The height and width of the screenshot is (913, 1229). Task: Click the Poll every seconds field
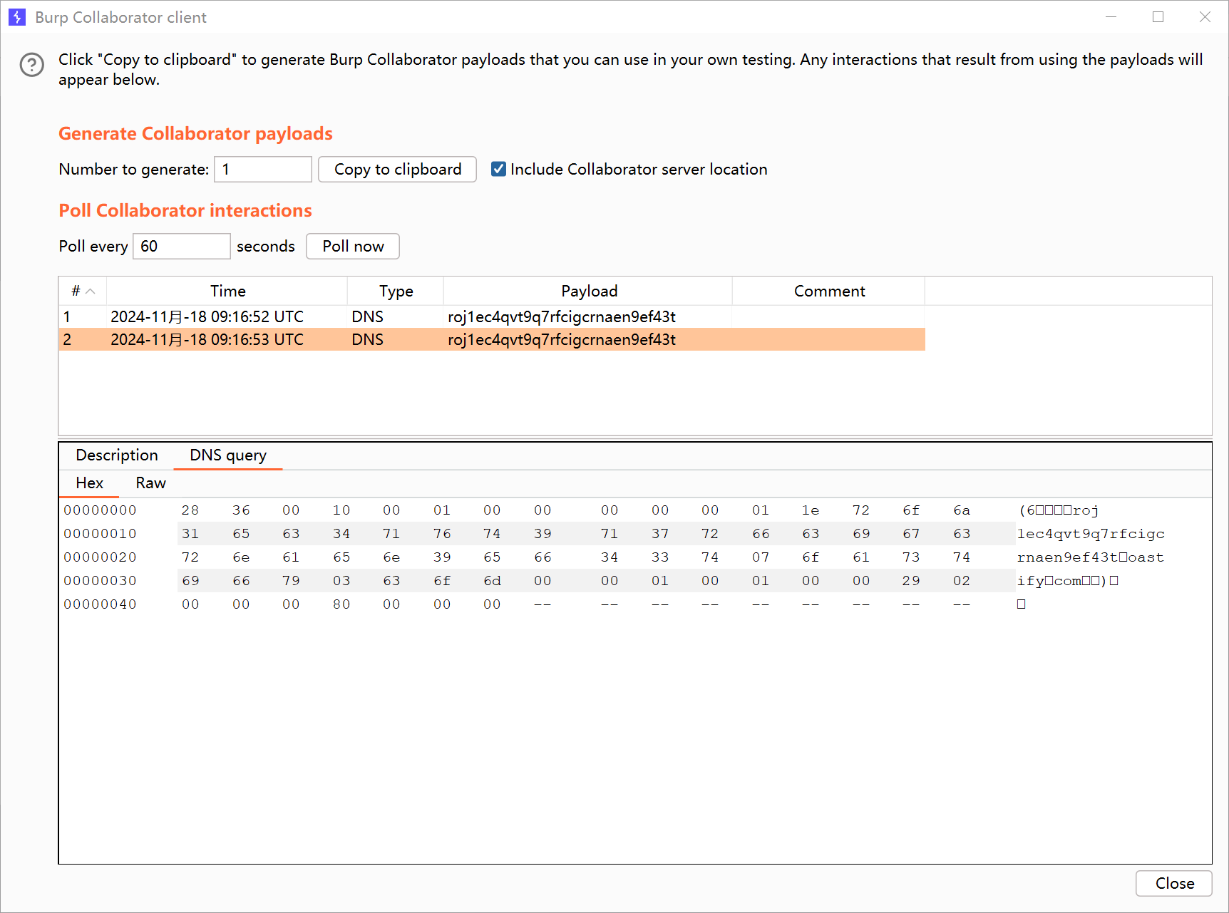181,246
